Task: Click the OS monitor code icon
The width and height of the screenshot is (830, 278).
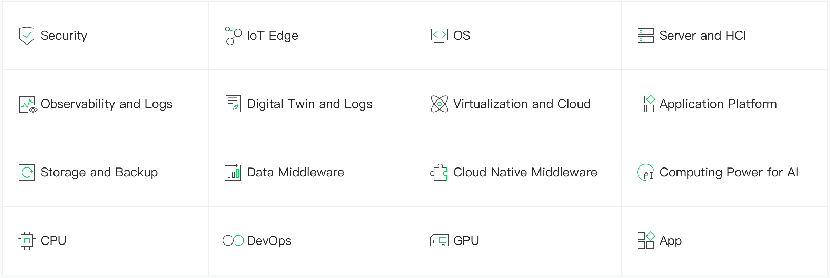Action: pos(439,36)
